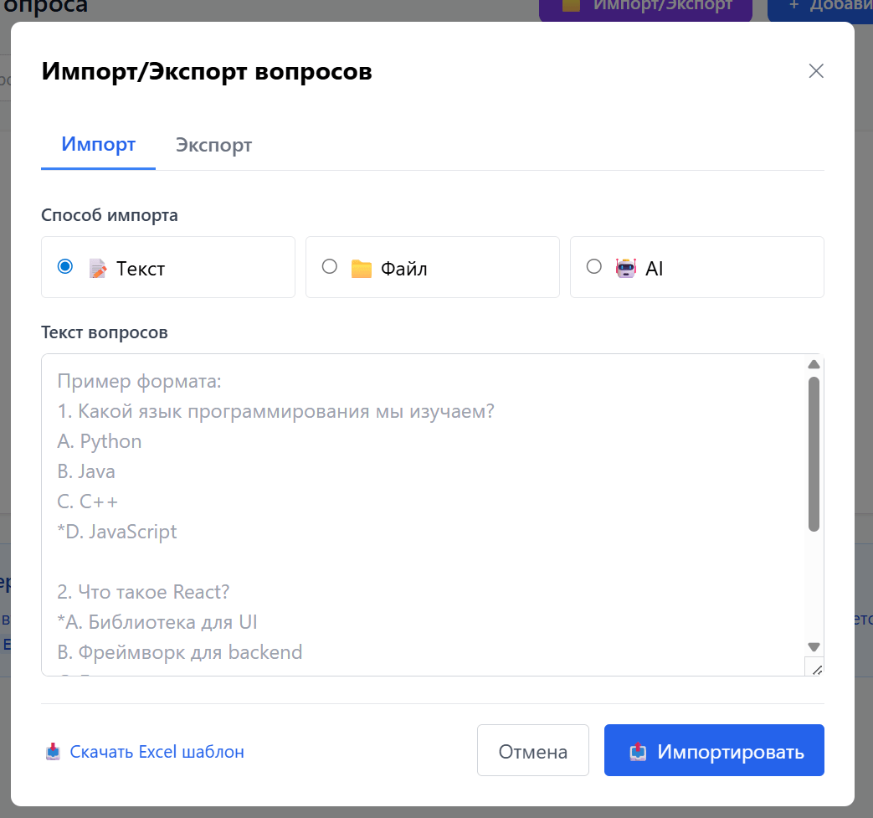Open the Скачать Excel шаблон link
This screenshot has height=818, width=873.
(x=157, y=752)
